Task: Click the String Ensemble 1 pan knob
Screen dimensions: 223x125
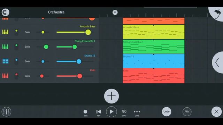Action: click(46, 47)
